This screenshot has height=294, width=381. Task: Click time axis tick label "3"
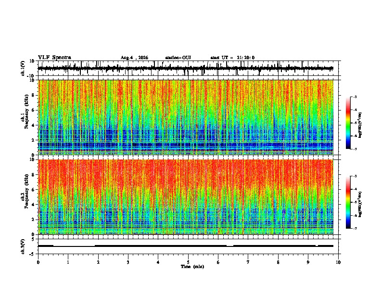[x=128, y=262]
